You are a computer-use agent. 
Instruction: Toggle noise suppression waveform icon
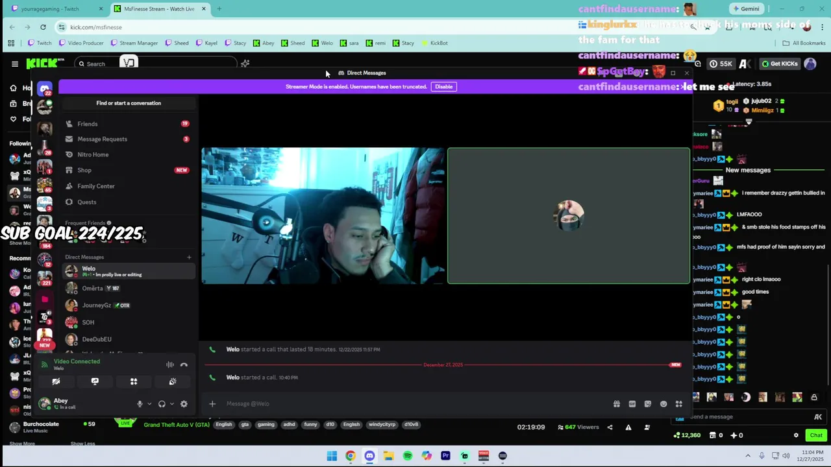[170, 365]
